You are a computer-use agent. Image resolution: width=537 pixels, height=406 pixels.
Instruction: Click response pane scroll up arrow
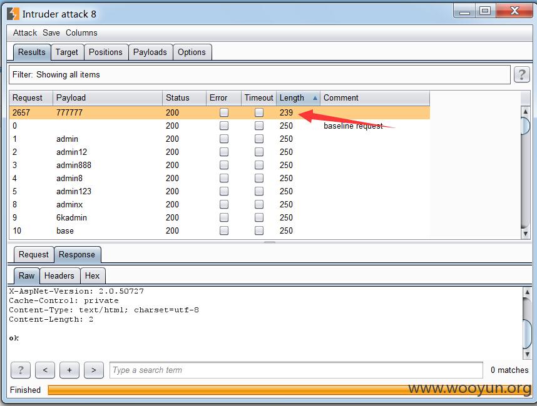click(x=527, y=292)
